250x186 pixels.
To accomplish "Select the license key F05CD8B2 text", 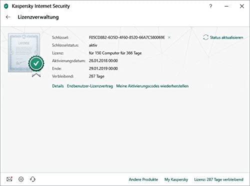I will click(x=127, y=37).
